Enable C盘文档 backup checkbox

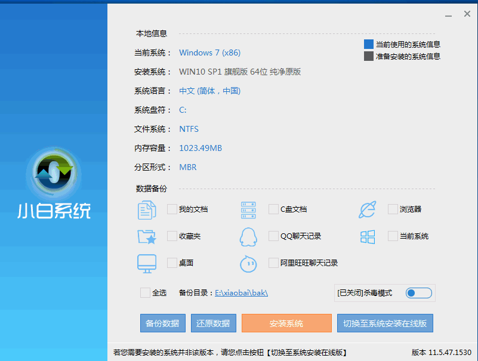pyautogui.click(x=273, y=209)
